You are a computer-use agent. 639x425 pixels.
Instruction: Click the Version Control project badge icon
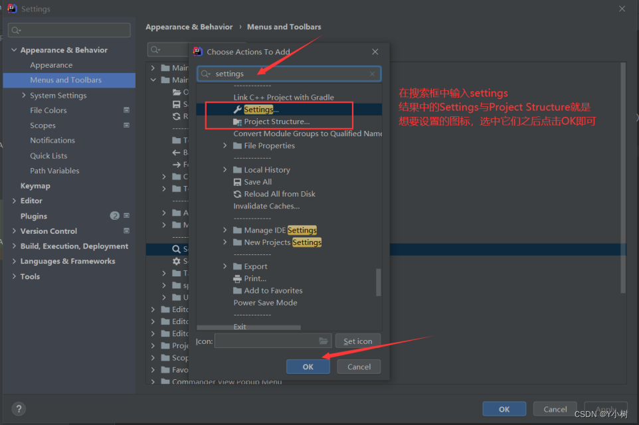pos(127,230)
